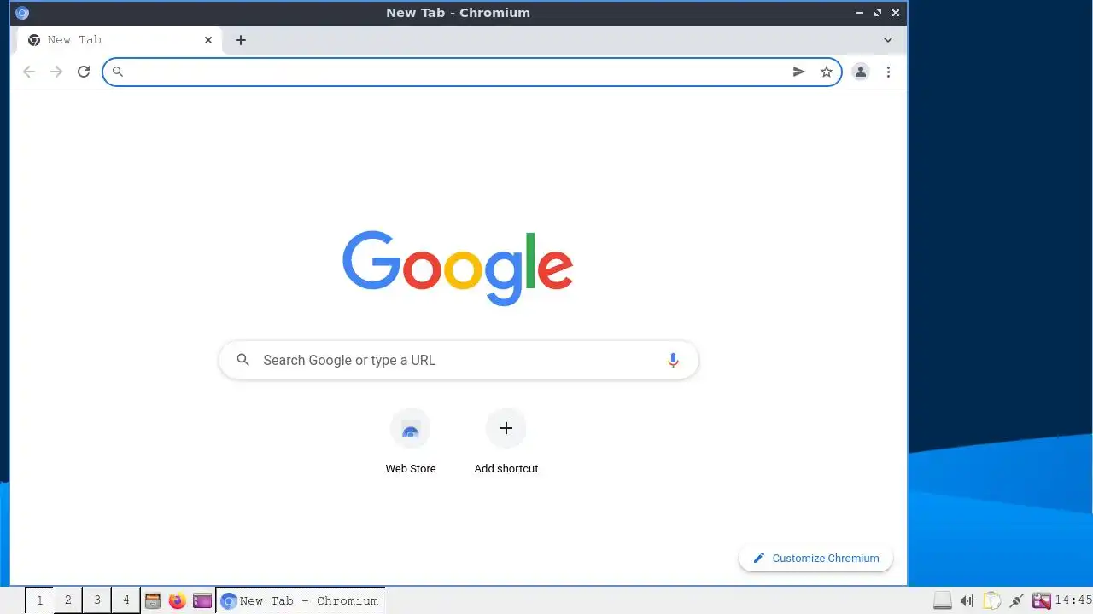This screenshot has width=1093, height=614.
Task: Click the magnifier icon in Google search box
Action: click(x=243, y=360)
